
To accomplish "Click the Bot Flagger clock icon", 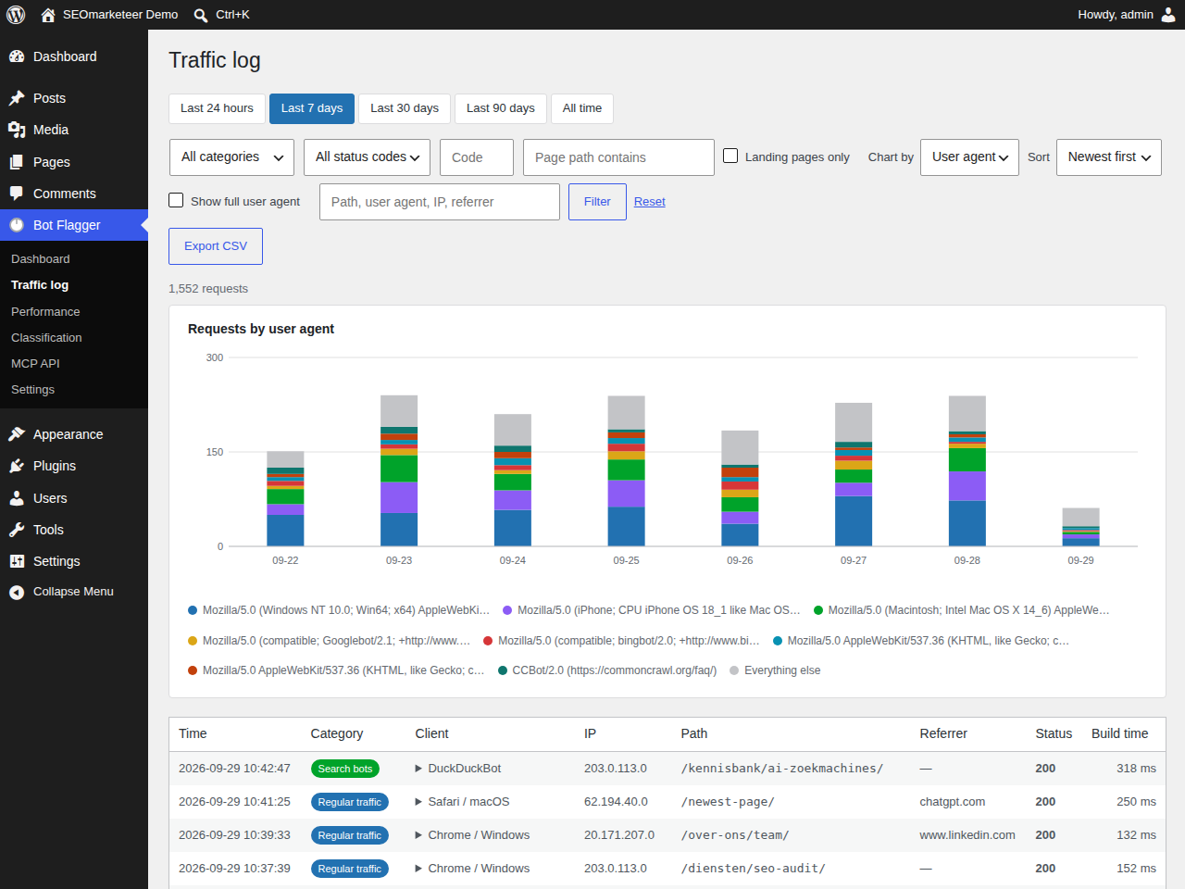I will point(17,225).
